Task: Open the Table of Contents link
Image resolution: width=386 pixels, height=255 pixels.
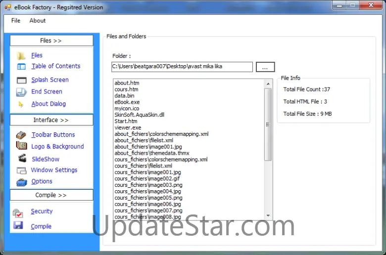Action: (x=56, y=66)
